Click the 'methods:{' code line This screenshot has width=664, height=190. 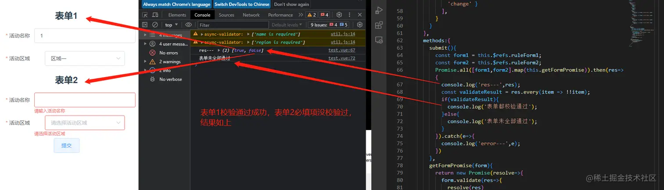tap(437, 41)
